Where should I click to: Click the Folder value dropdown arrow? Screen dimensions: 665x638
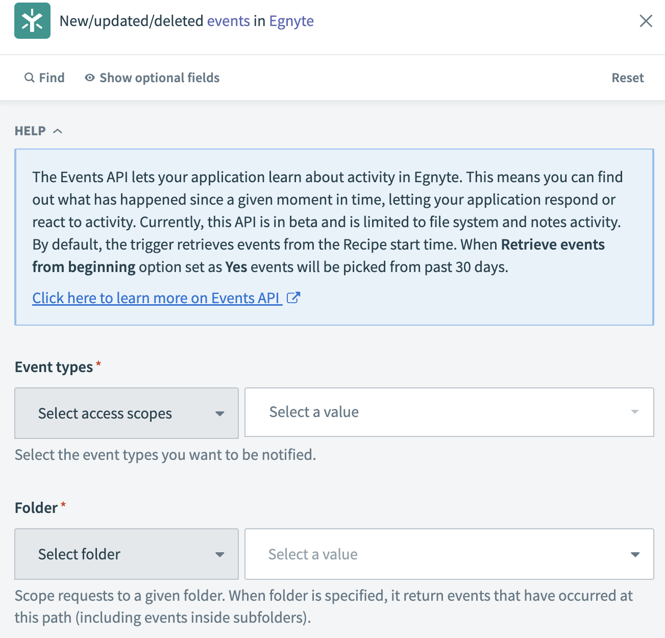635,554
